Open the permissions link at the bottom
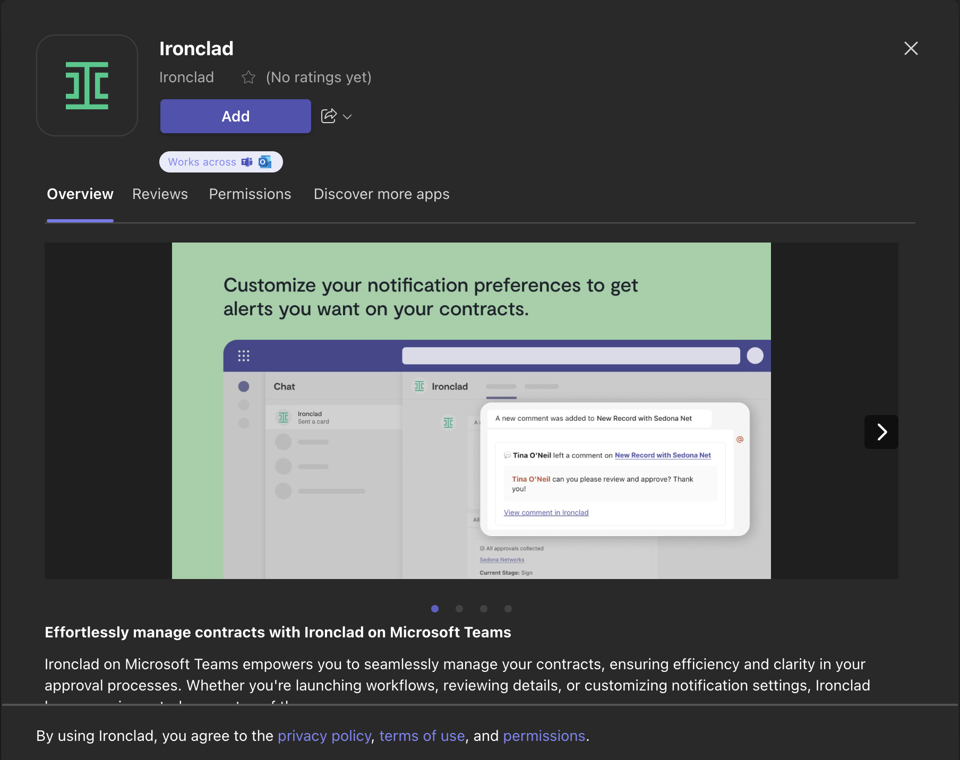 point(544,736)
